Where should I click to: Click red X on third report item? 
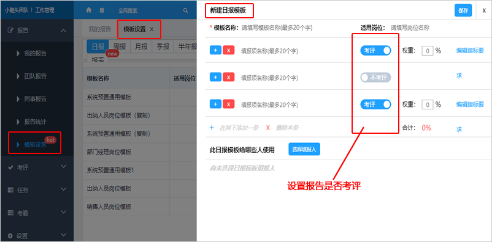pos(229,104)
